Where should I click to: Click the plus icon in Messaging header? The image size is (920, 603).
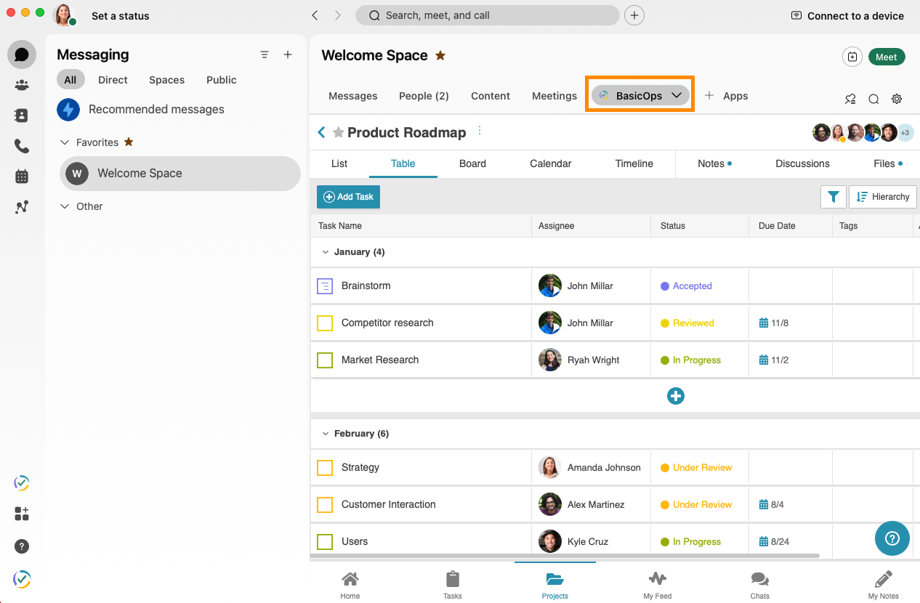coord(288,54)
